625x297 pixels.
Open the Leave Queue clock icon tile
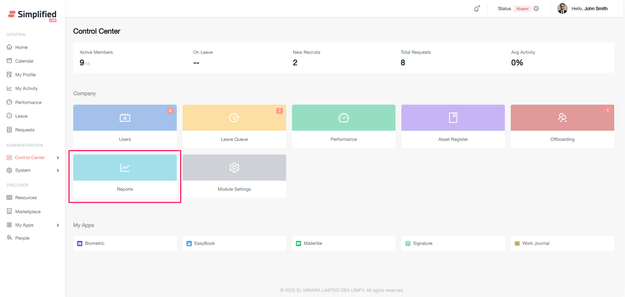pyautogui.click(x=234, y=118)
